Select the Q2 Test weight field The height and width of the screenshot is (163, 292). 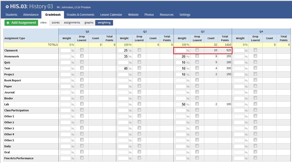(x=123, y=68)
